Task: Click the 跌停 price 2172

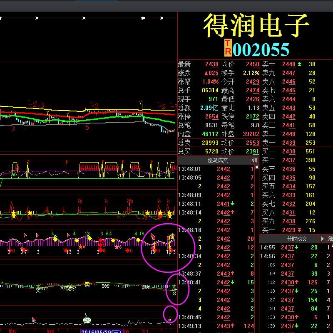Action: (x=252, y=116)
